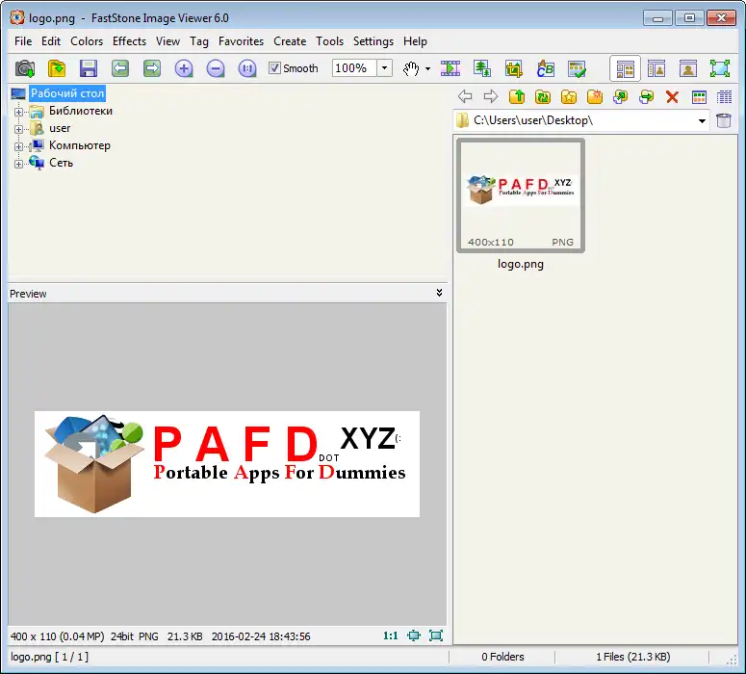746x674 pixels.
Task: Open the View menu
Action: (x=167, y=41)
